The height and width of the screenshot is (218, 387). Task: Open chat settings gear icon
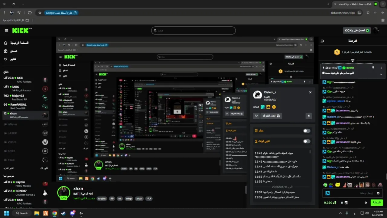coord(366,203)
